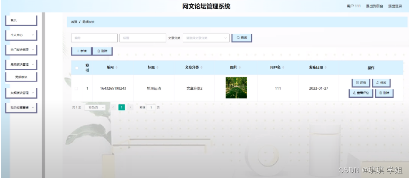
Task: Click the 轮滑运动 title cell
Action: pyautogui.click(x=154, y=88)
